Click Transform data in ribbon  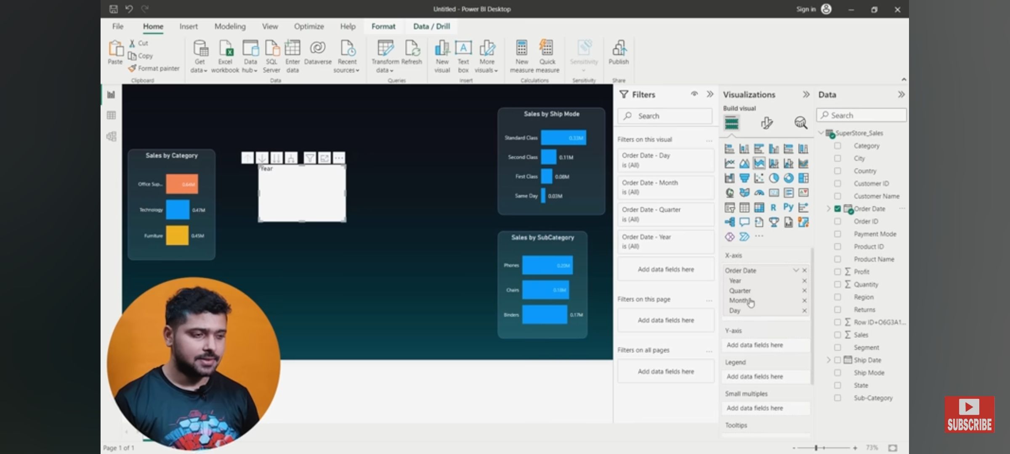pyautogui.click(x=385, y=56)
